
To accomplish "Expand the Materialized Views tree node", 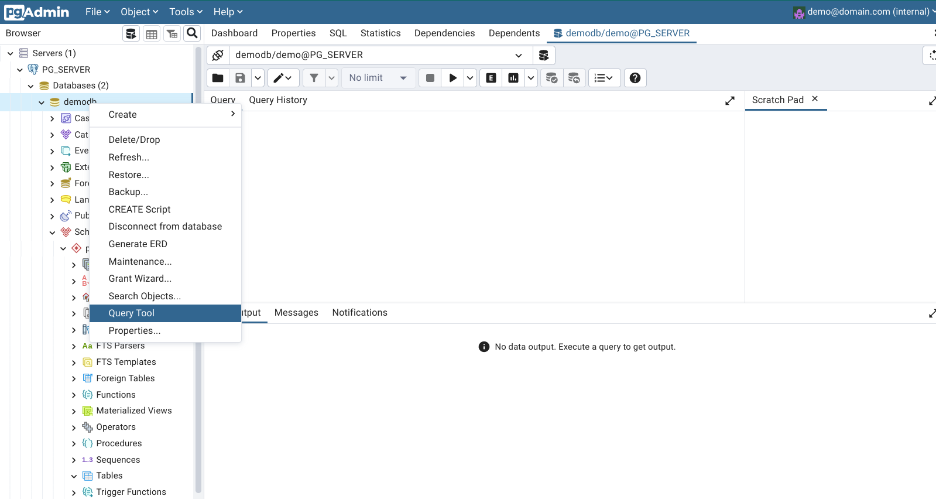I will pyautogui.click(x=74, y=411).
